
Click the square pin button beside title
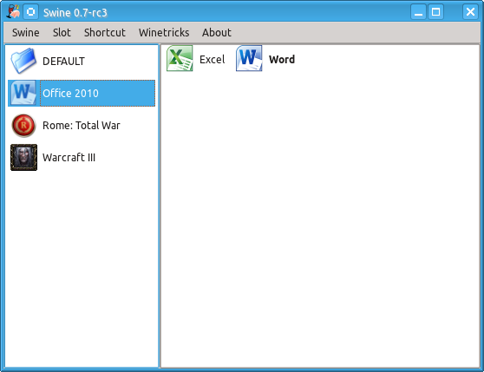(30, 12)
